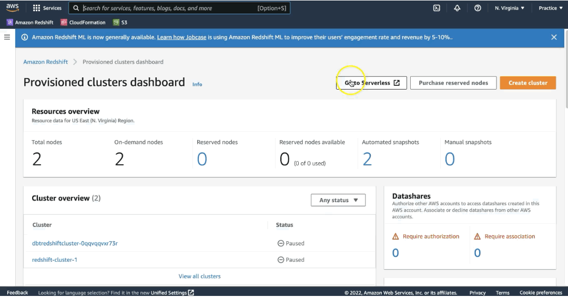Open Unified Settings footer link

point(169,293)
